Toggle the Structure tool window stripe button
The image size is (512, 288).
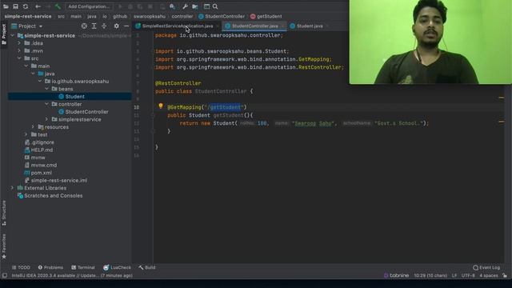pyautogui.click(x=4, y=214)
